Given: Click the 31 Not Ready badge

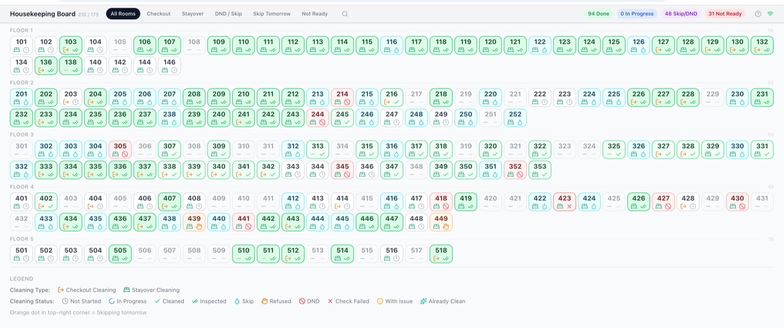Looking at the screenshot, I should 725,14.
